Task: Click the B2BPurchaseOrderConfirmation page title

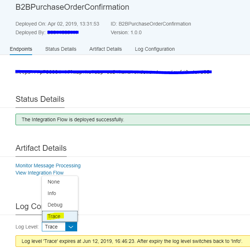Action: pos(72,7)
